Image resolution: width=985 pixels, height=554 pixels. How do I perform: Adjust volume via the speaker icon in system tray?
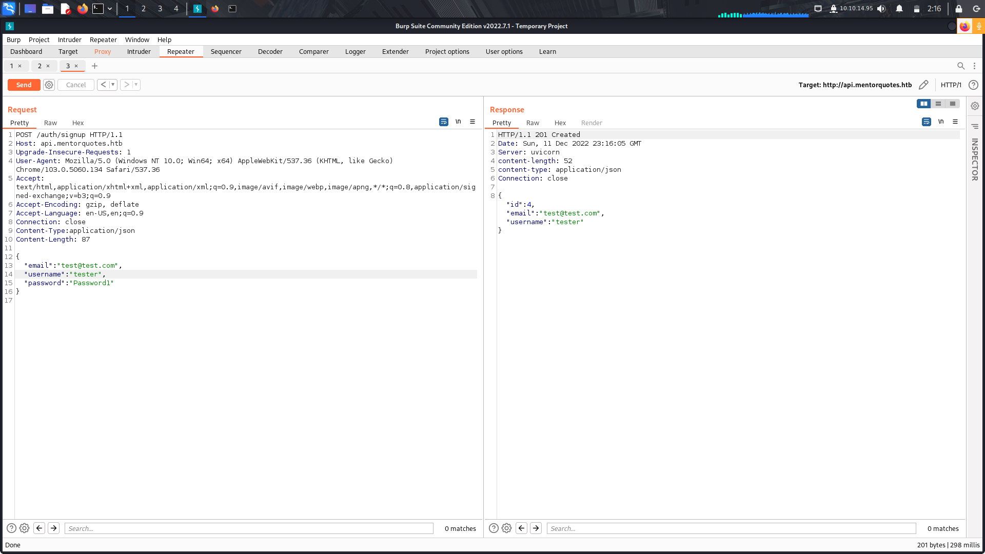coord(881,8)
